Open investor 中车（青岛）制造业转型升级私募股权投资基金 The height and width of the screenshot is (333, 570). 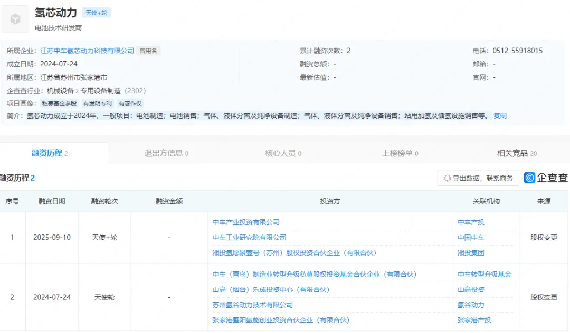315,274
